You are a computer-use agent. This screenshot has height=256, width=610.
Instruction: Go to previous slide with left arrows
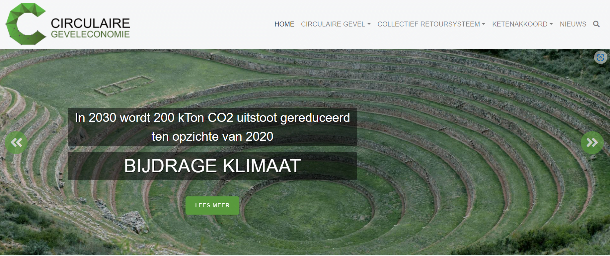pos(16,143)
